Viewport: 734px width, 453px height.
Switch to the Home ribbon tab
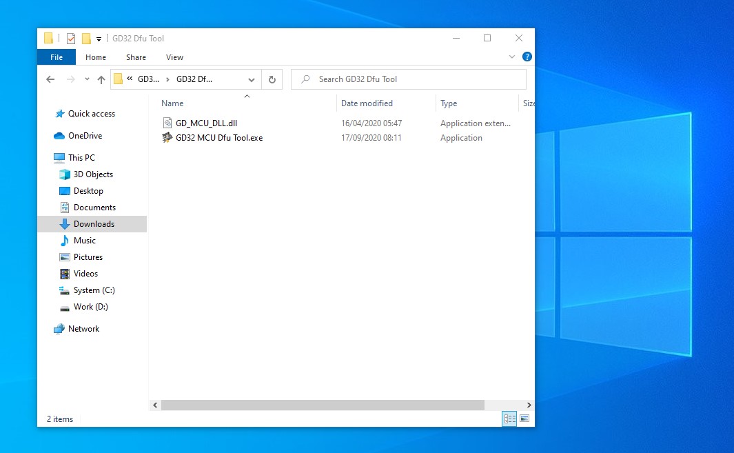96,57
